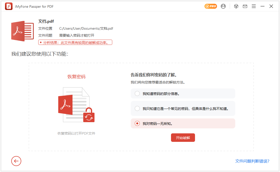Open the hamburger menu

[x=254, y=6]
